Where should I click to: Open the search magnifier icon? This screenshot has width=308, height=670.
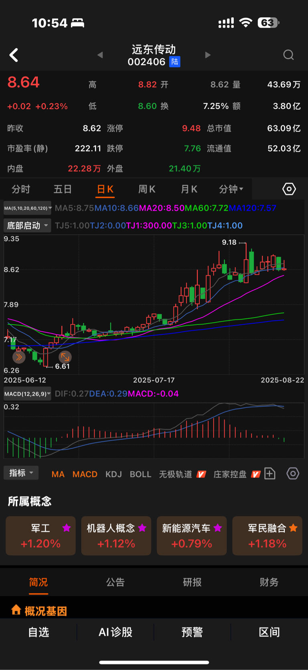point(288,55)
